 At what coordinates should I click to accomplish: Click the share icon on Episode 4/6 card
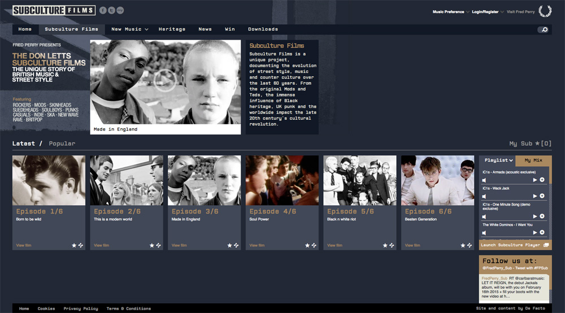click(314, 245)
